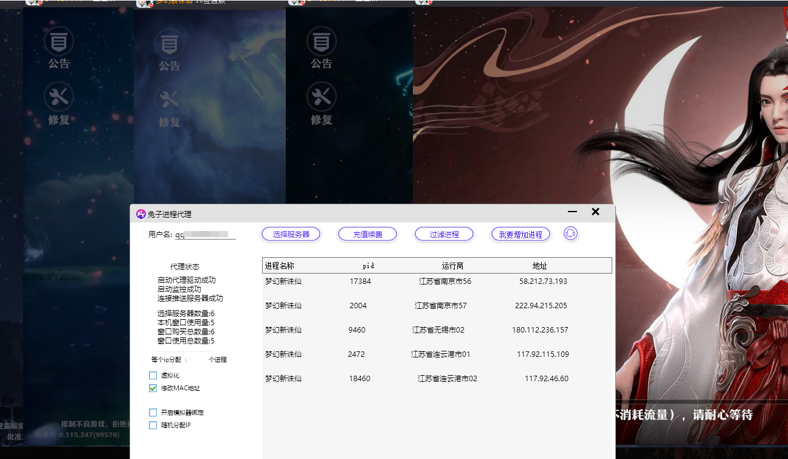Enable the 开启模拟器绑定 checkbox
Viewport: 788px width, 459px height.
tap(153, 413)
